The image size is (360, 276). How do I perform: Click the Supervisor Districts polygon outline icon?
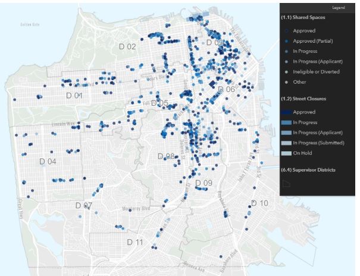286,183
